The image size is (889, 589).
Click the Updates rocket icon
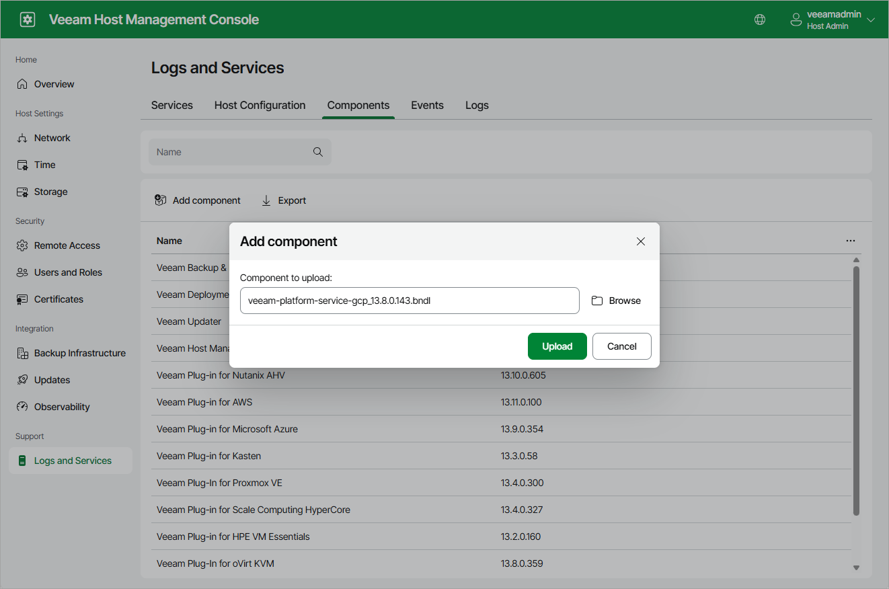(22, 380)
